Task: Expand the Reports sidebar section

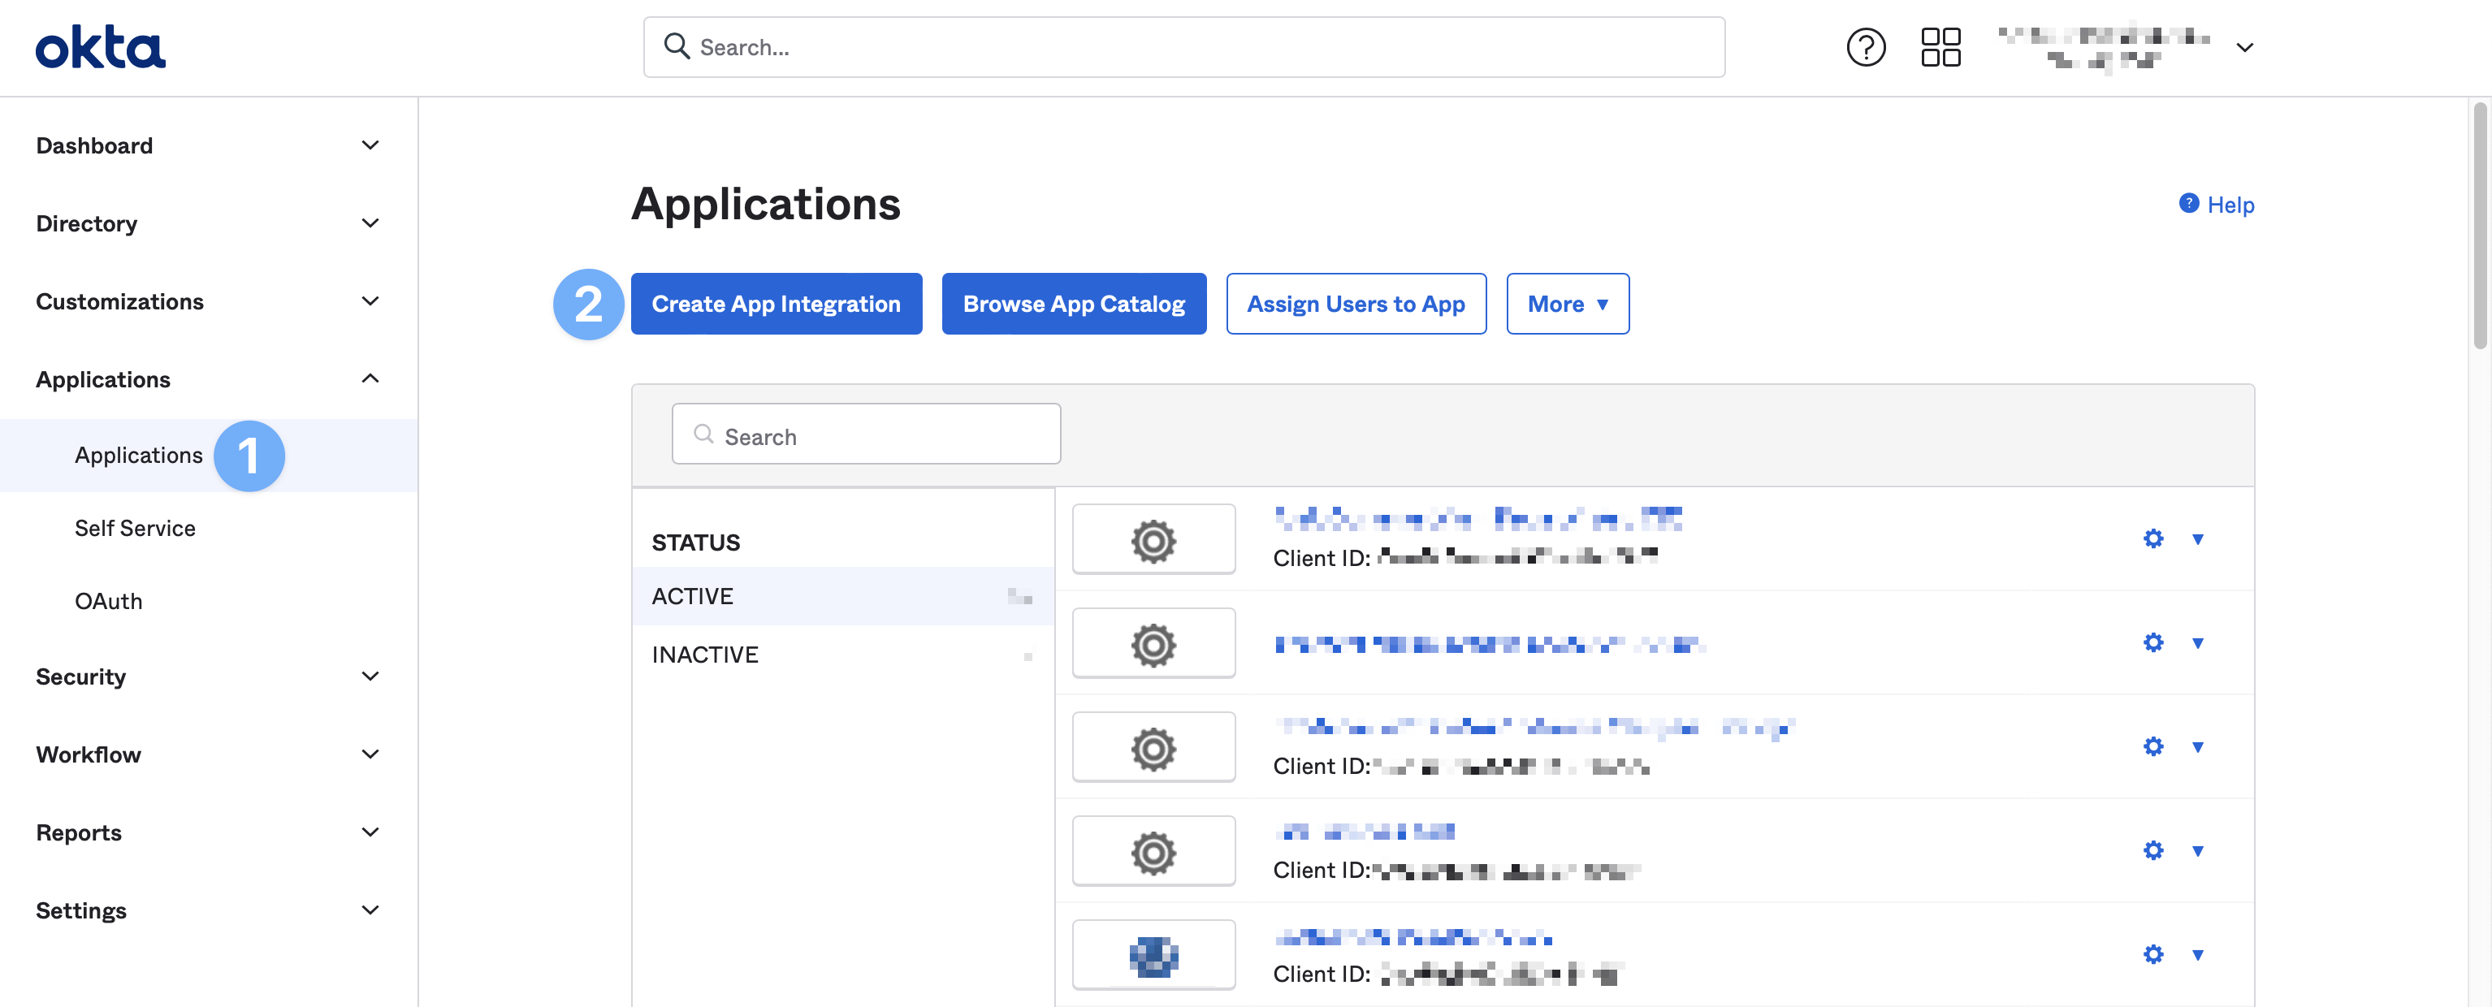Action: pos(370,832)
